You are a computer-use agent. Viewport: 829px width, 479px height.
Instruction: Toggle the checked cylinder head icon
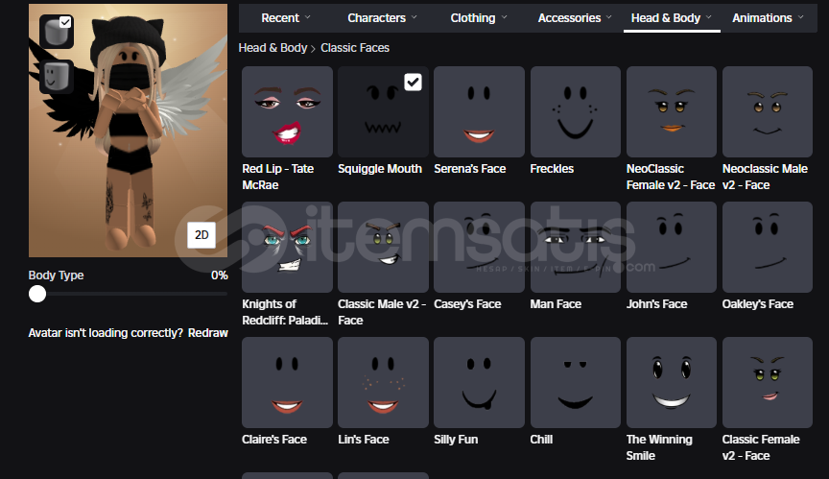57,32
